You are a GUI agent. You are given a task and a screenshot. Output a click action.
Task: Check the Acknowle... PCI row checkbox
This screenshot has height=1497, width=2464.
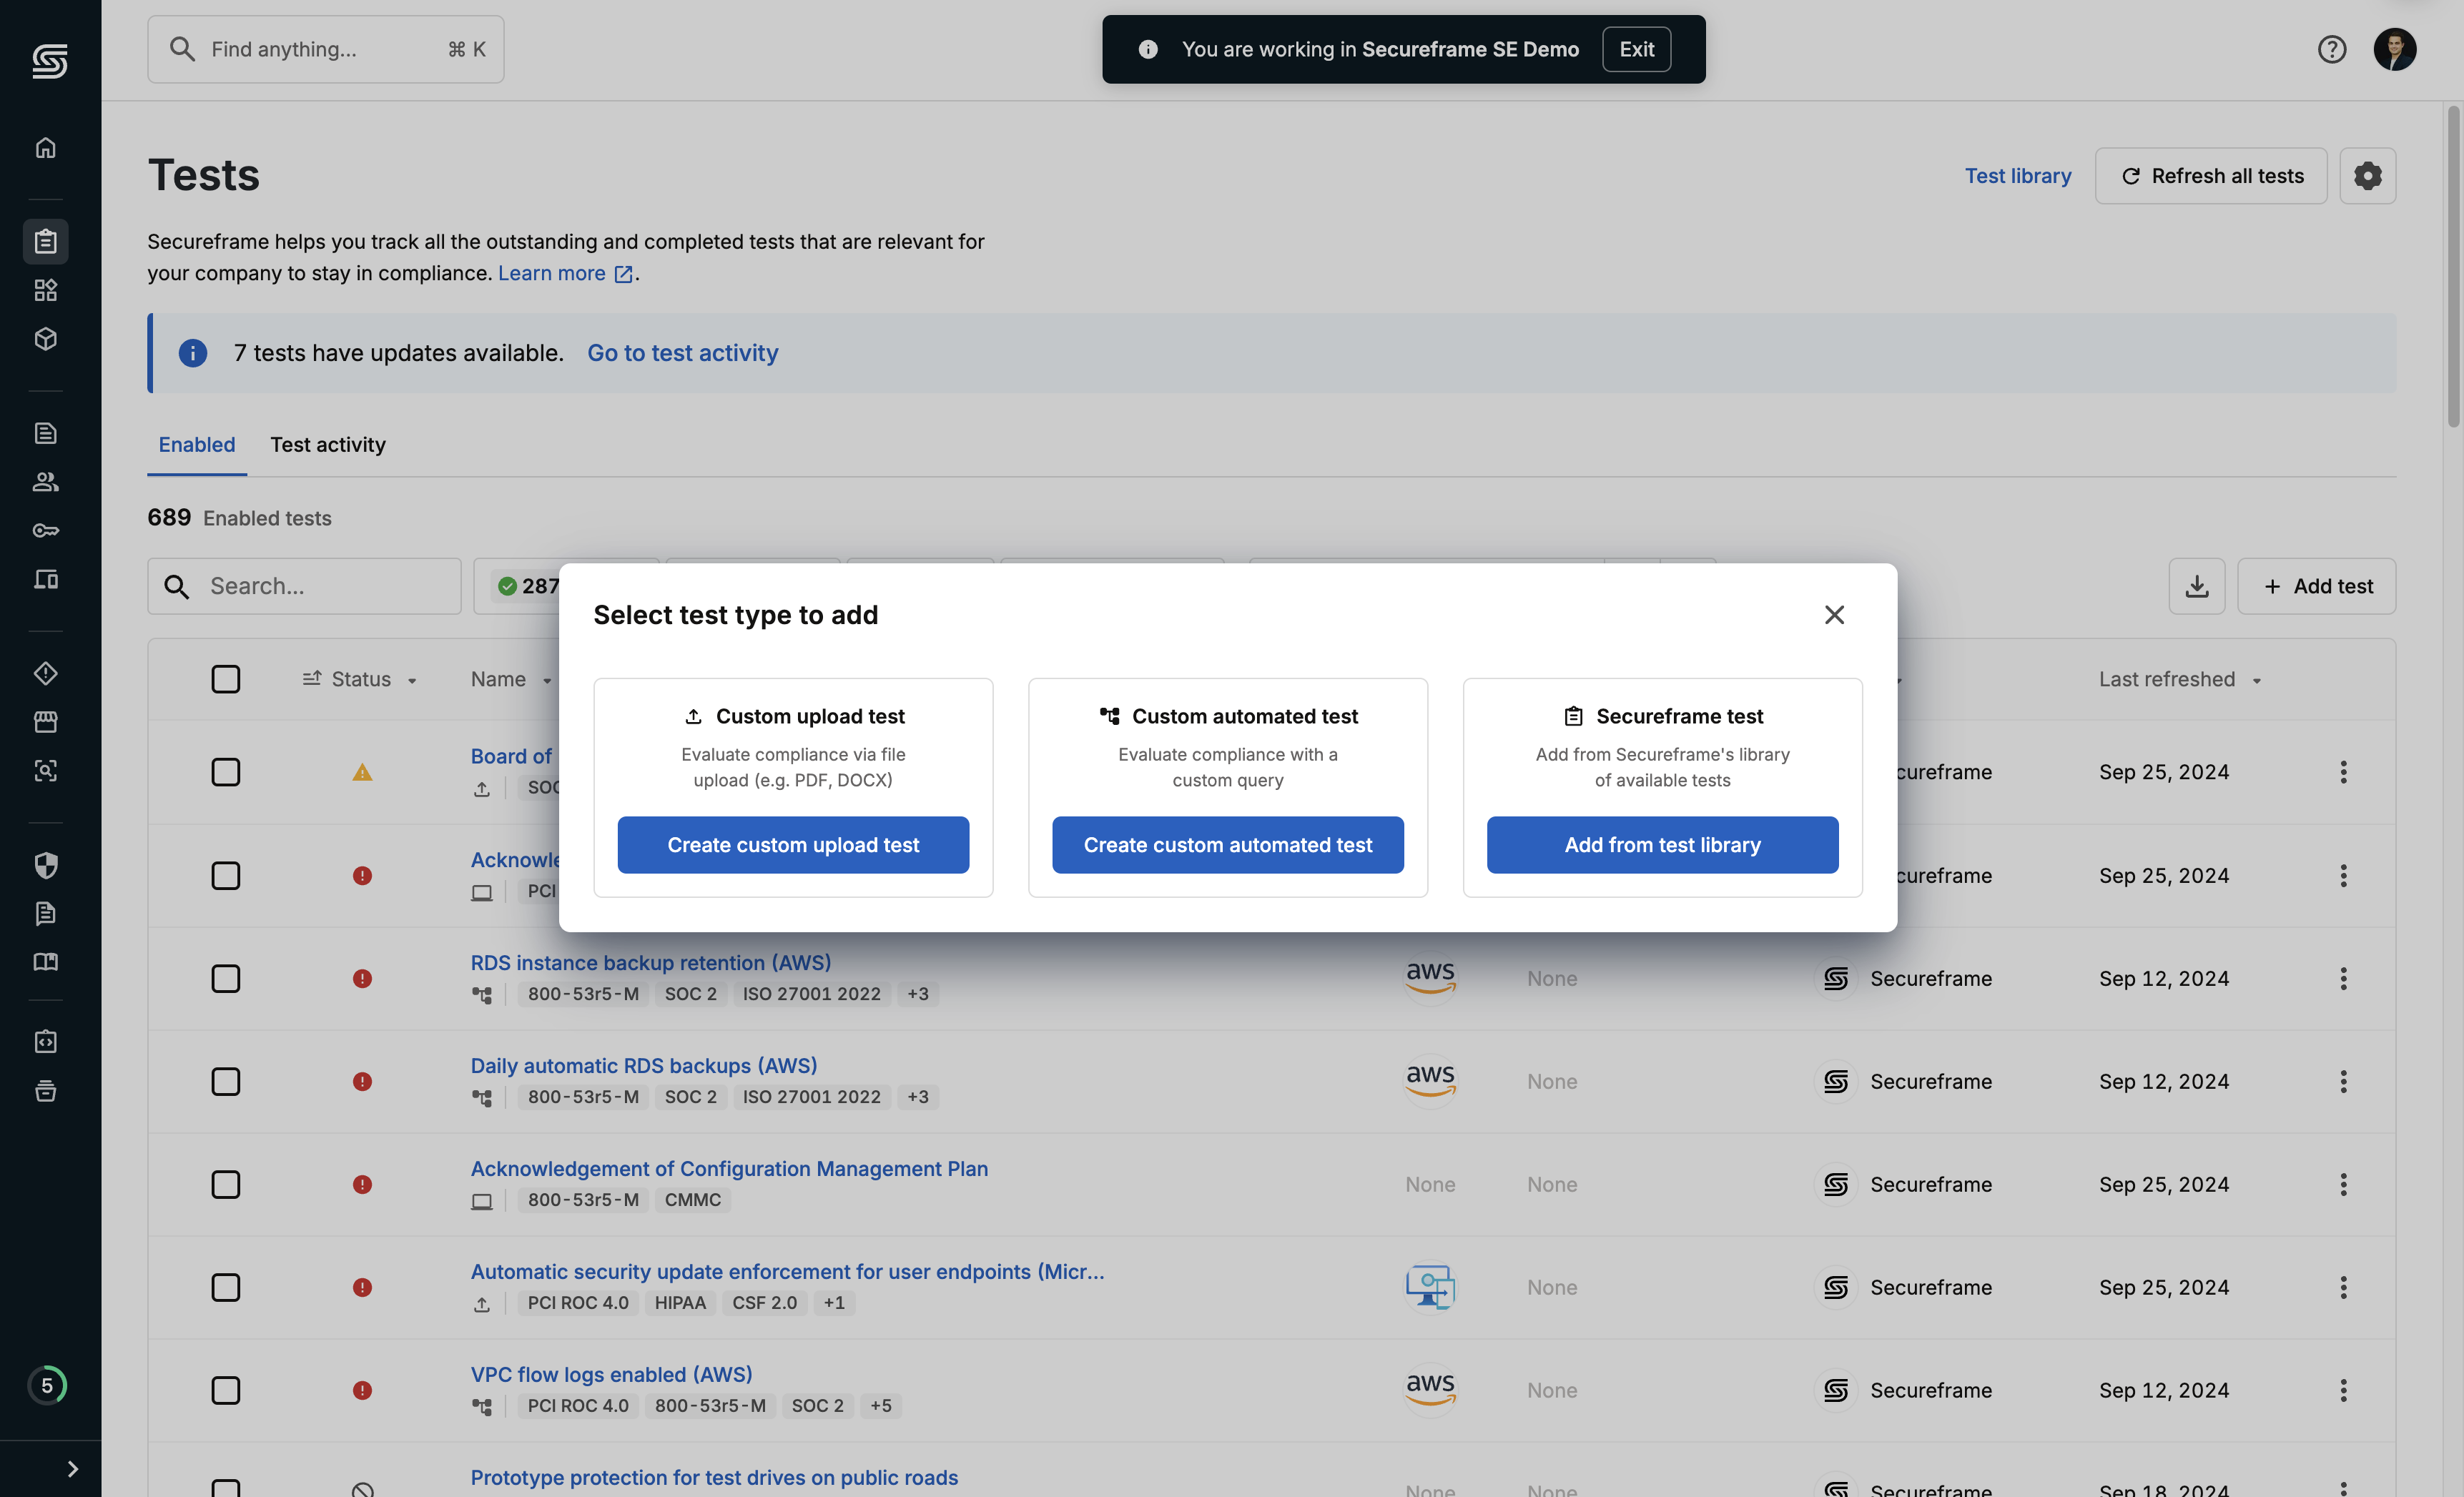click(226, 876)
